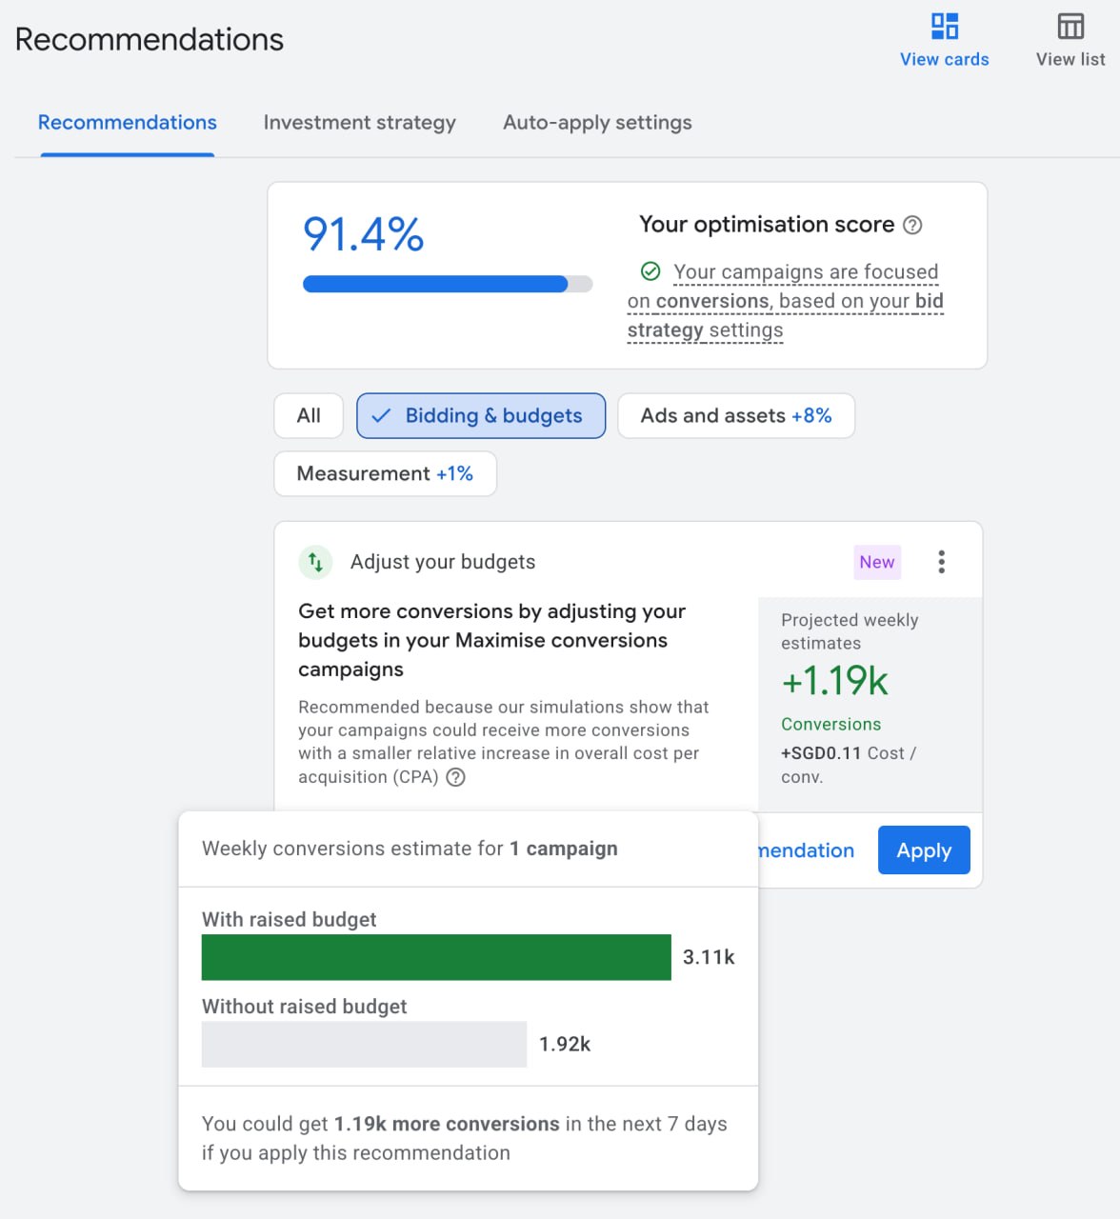1120x1219 pixels.
Task: Open the Auto-apply settings tab
Action: point(597,123)
